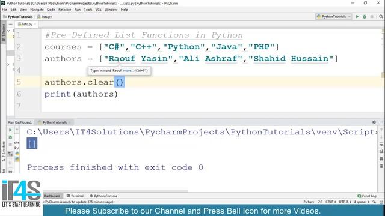Viewport: 385px width, 216px height.
Task: Select the PythonTutorials run tab
Action: click(x=55, y=122)
